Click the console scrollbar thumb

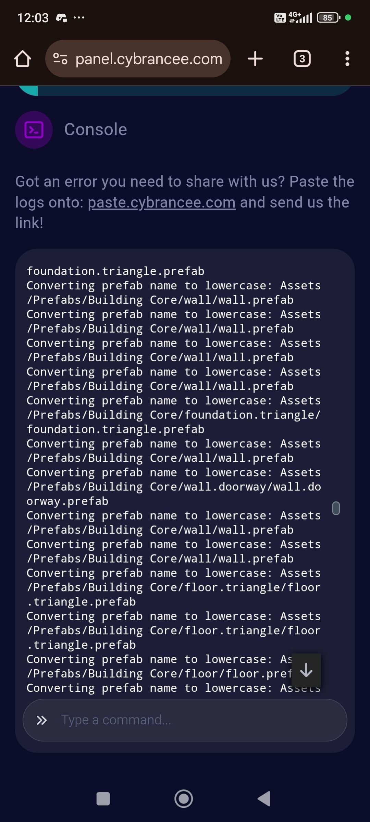point(336,508)
